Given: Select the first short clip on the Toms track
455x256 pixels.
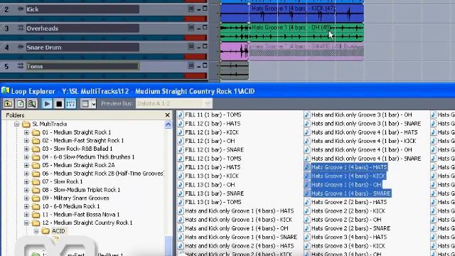Looking at the screenshot, I should click(x=234, y=70).
